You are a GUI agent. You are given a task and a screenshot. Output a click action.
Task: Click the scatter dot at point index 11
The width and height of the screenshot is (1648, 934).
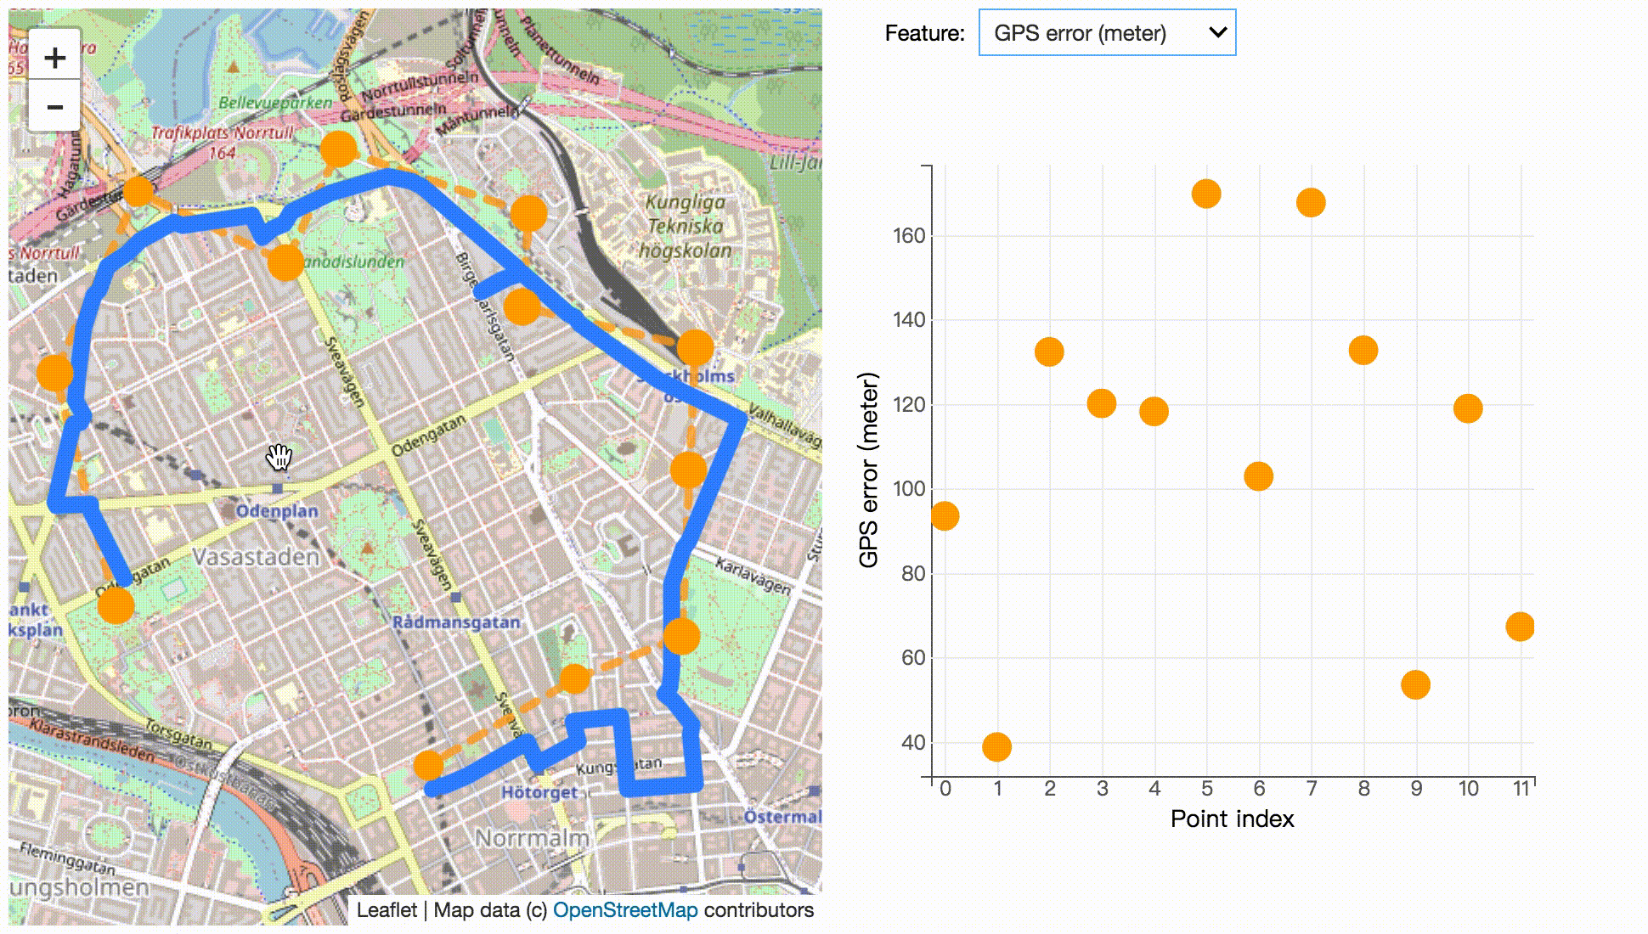pyautogui.click(x=1520, y=627)
